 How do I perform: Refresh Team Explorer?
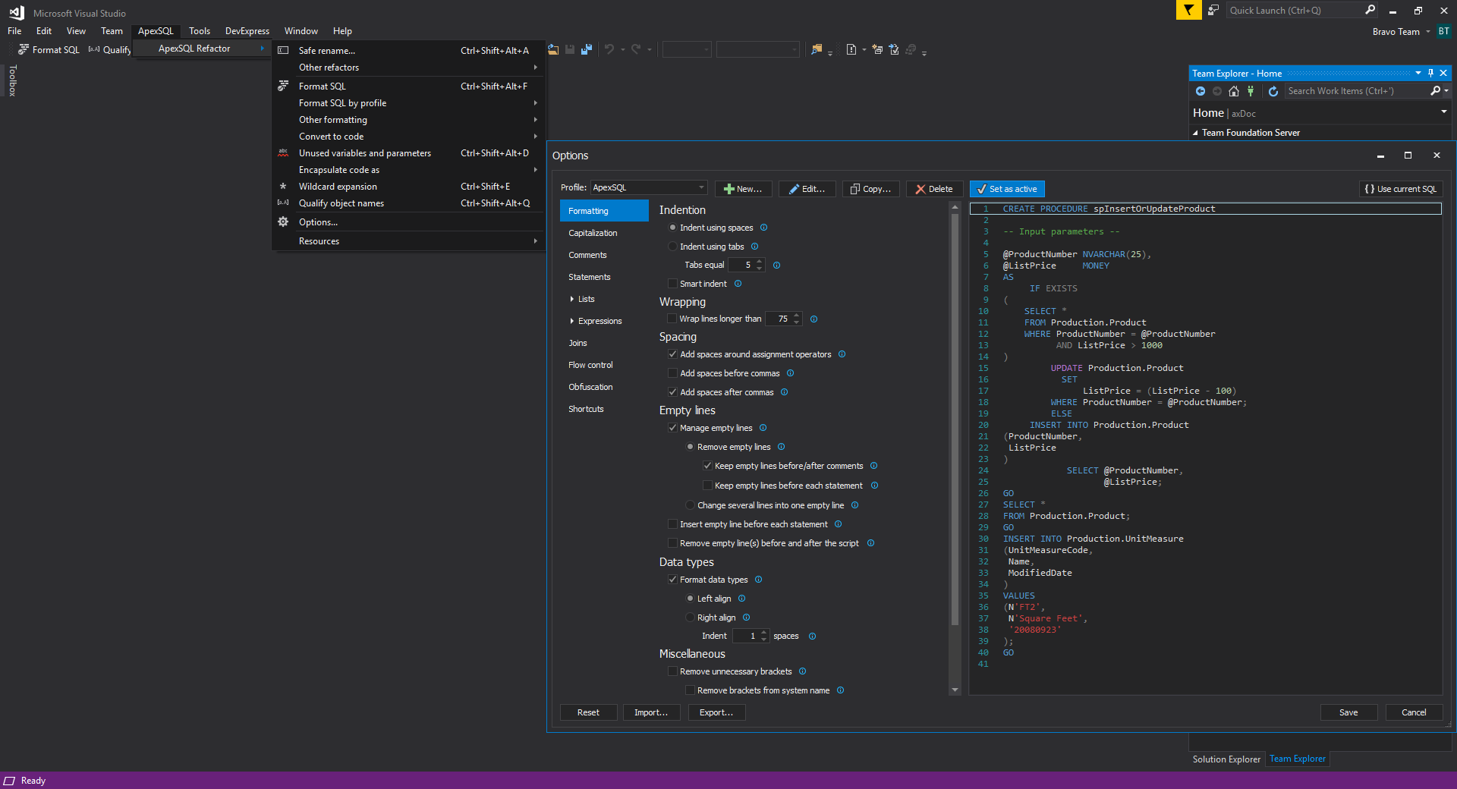1273,91
